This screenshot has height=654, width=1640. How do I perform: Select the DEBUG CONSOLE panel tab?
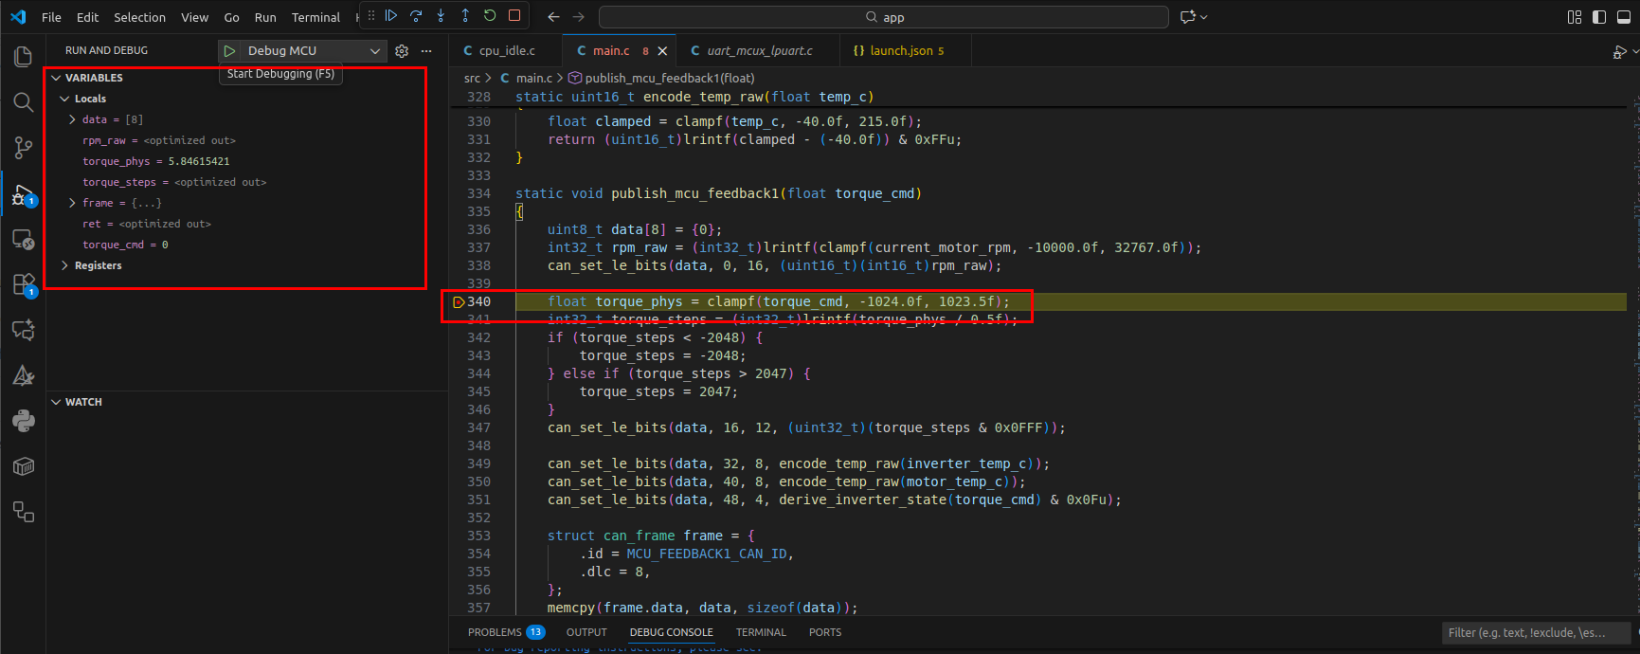tap(671, 632)
